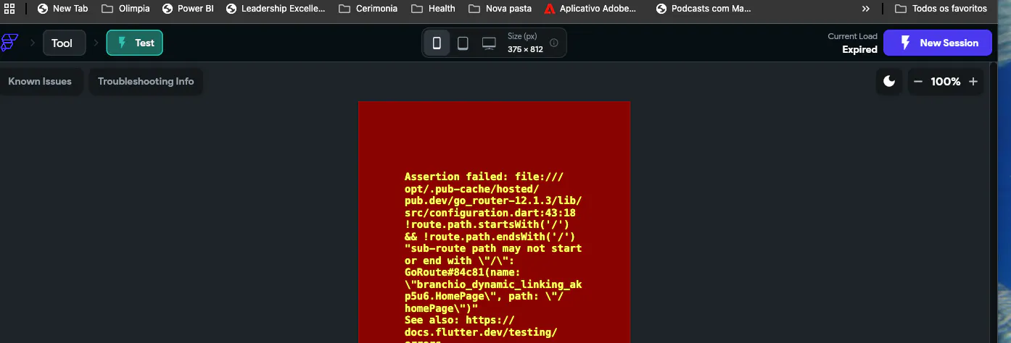Open the browser apps grid icon
This screenshot has height=343, width=1011.
9,9
